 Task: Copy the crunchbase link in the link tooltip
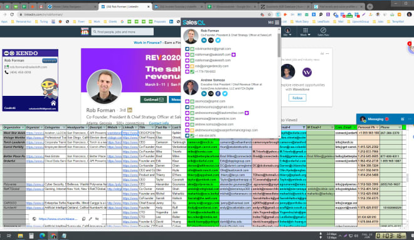point(83,219)
